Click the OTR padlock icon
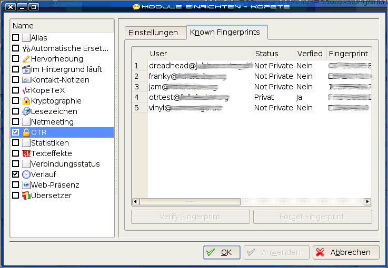The height and width of the screenshot is (268, 388). coord(26,132)
